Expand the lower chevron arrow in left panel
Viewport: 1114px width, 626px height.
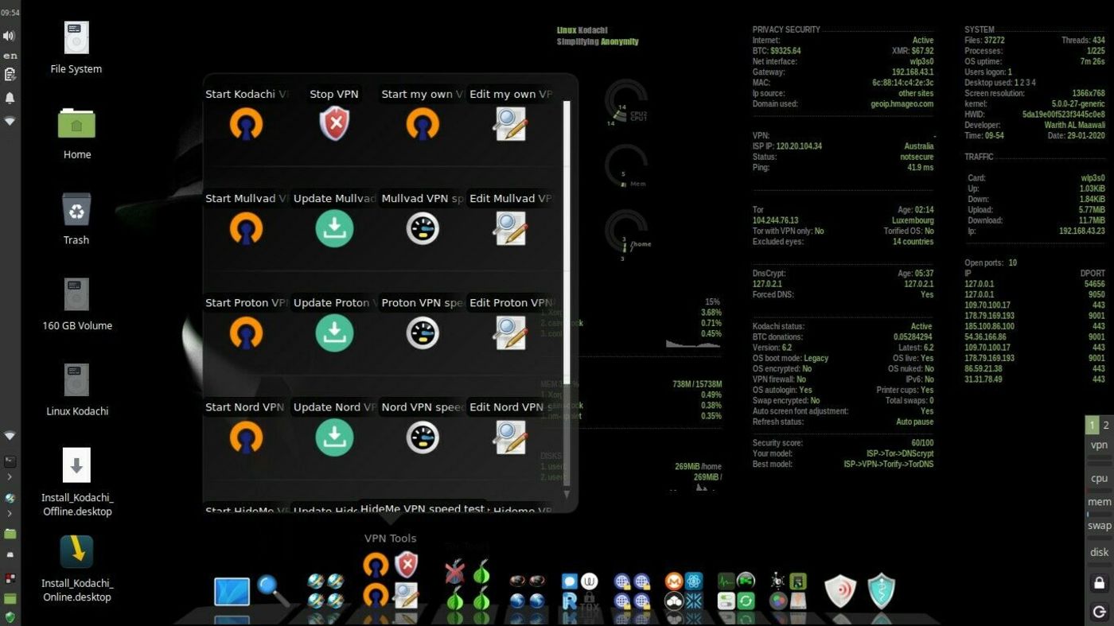(10, 514)
